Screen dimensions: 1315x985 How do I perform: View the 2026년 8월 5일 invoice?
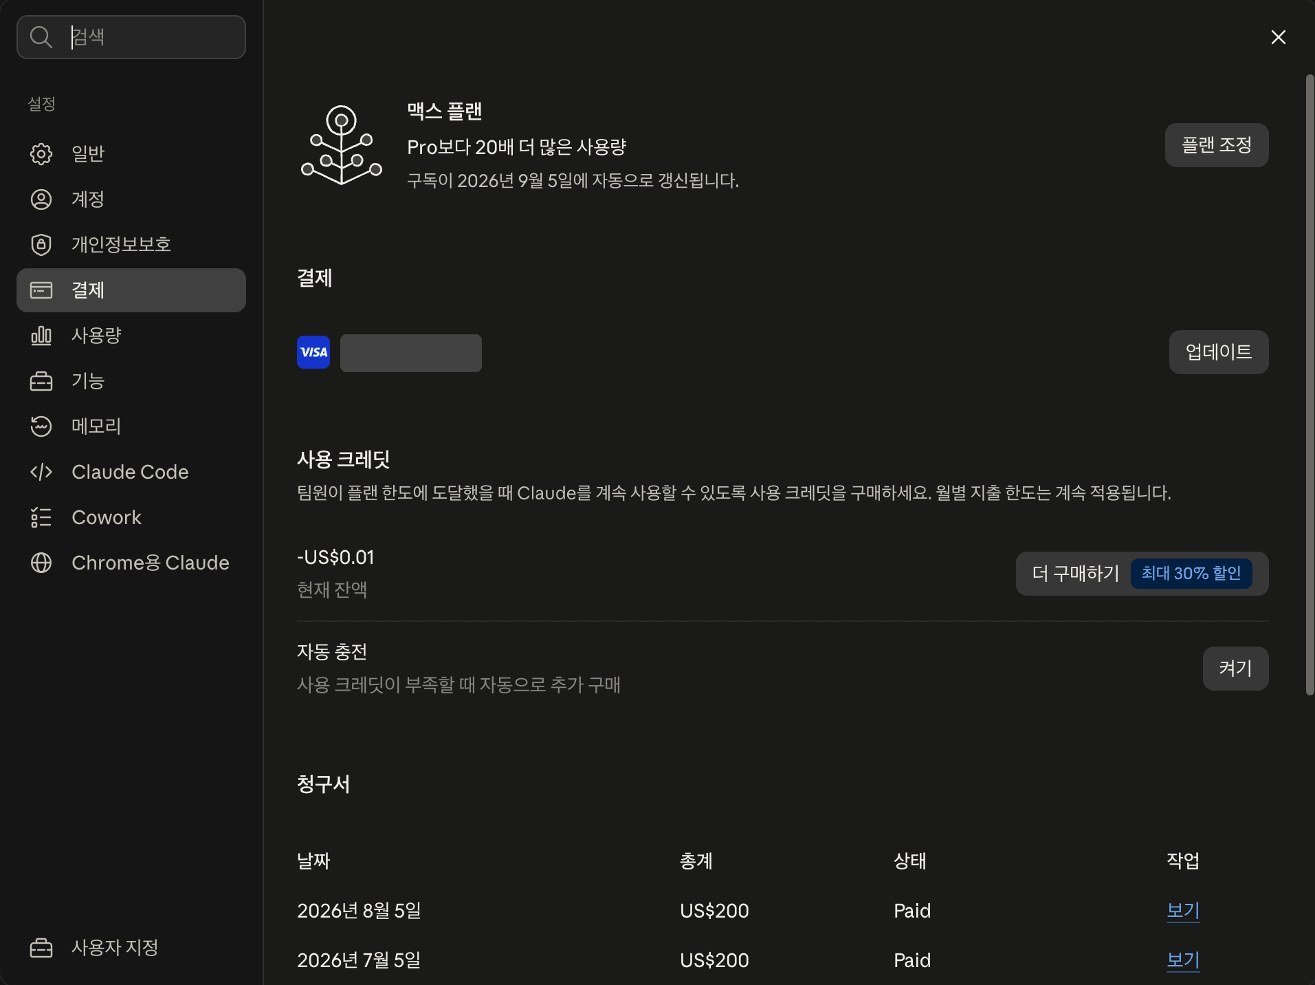pos(1183,911)
